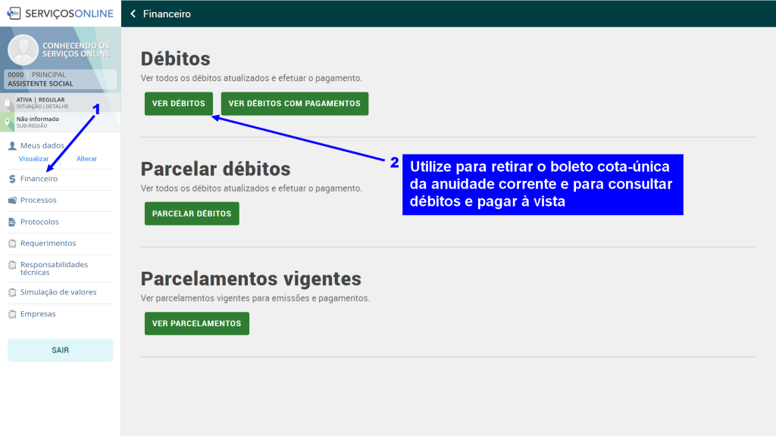Screen dimensions: 776x436
Task: Click the Simulação de valores icon
Action: coord(12,292)
